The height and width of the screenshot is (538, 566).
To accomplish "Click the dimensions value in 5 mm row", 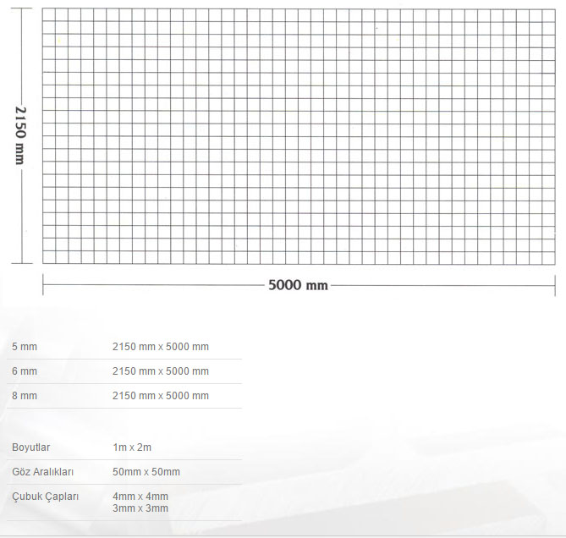I will coord(160,347).
